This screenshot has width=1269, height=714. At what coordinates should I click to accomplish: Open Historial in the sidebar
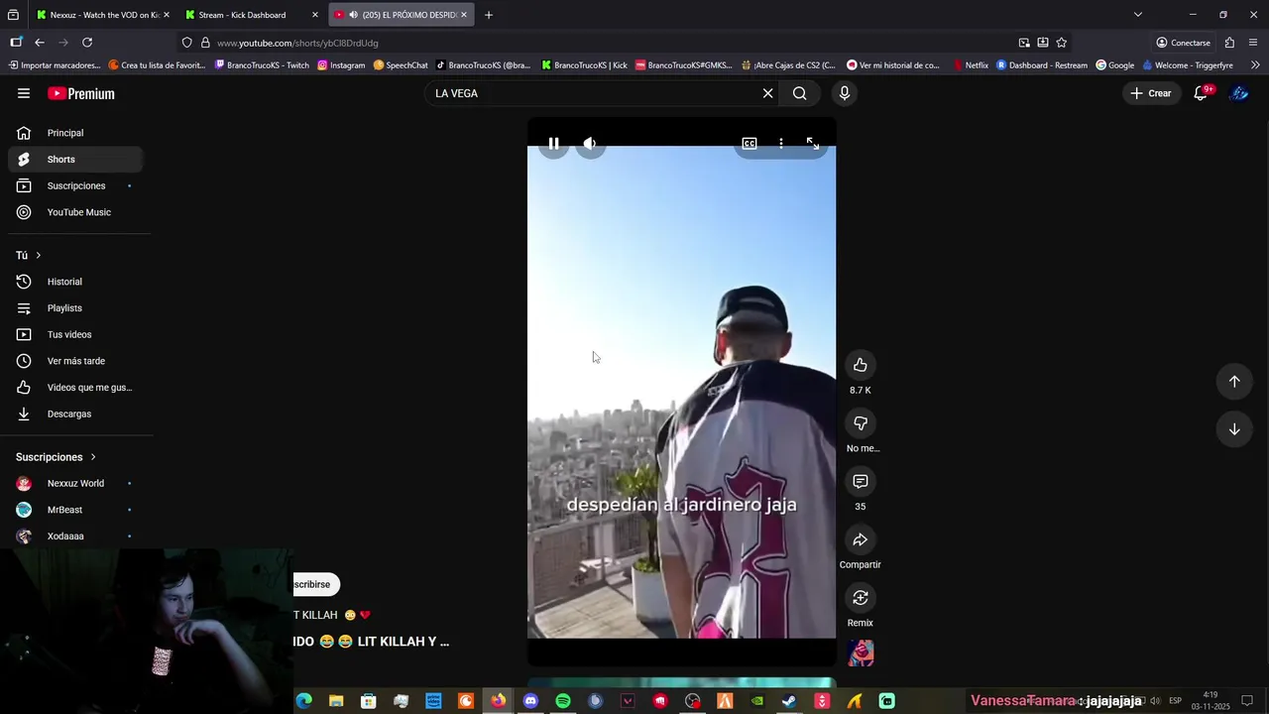click(x=75, y=282)
